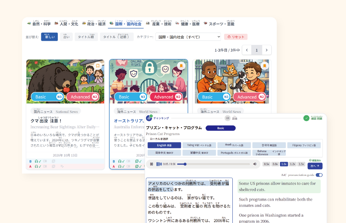Select Korean 韓国語 translation
346x223 pixels.
(269, 145)
